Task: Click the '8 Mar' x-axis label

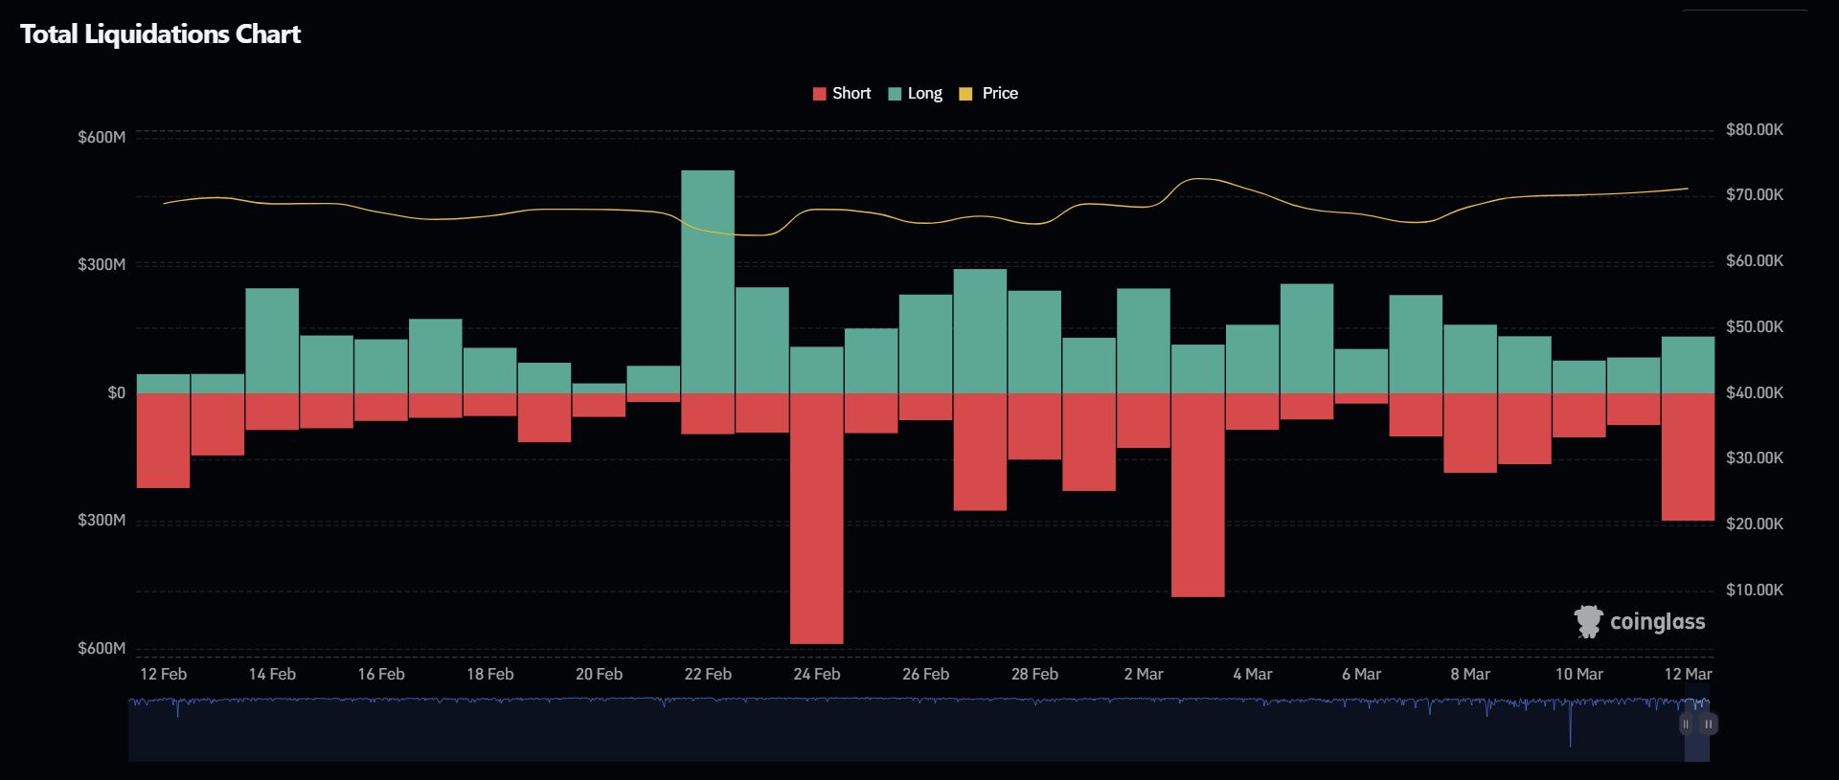Action: point(1470,674)
